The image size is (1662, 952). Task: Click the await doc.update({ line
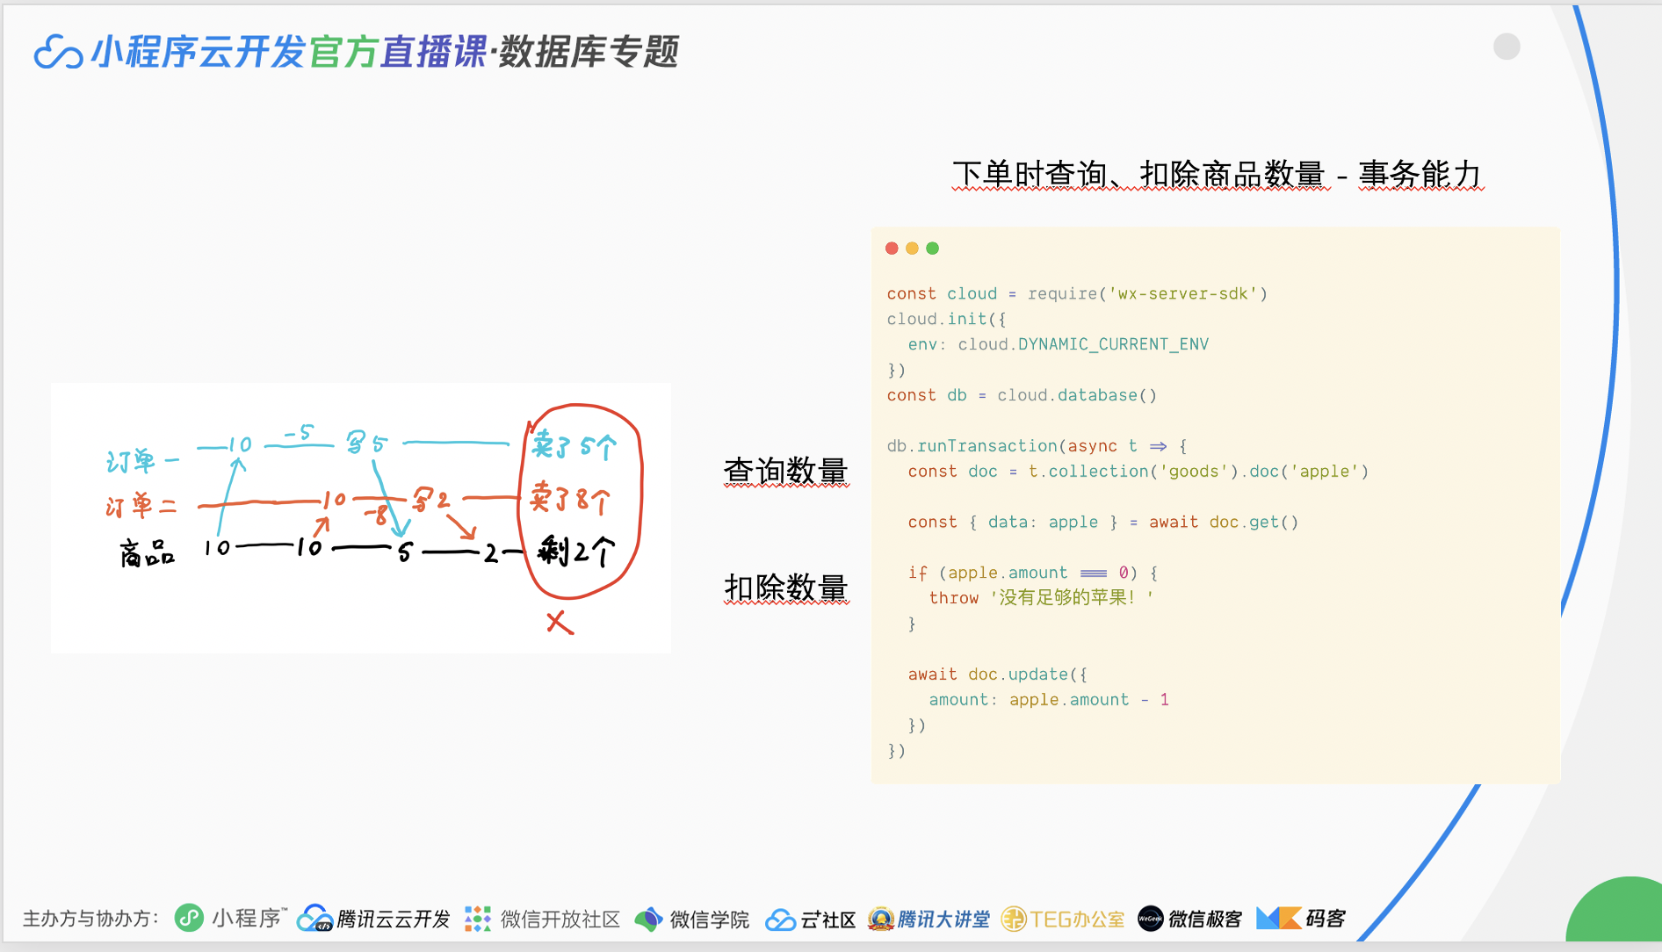998,674
